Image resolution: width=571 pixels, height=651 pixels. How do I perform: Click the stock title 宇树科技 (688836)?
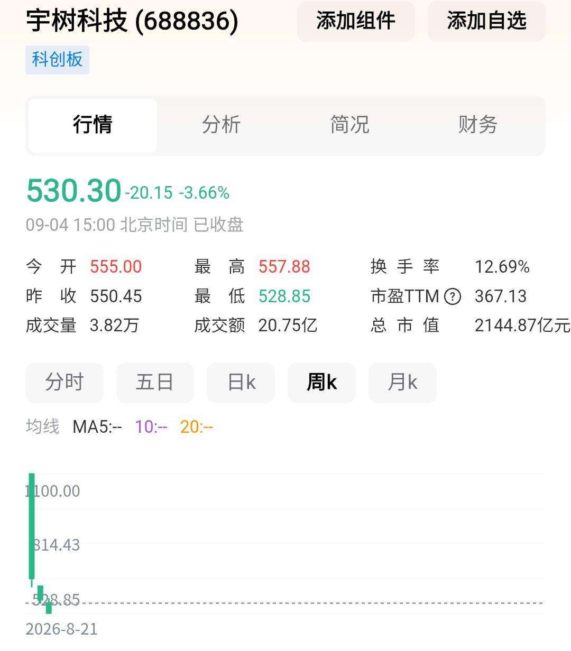tap(132, 21)
